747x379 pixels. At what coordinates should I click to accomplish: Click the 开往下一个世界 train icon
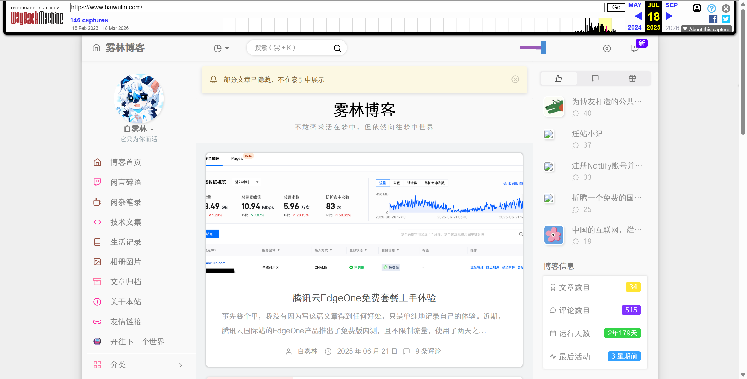pos(97,342)
